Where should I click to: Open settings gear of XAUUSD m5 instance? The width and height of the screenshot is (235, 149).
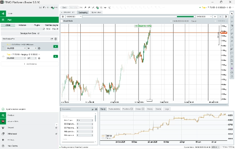pyautogui.click(x=39, y=58)
